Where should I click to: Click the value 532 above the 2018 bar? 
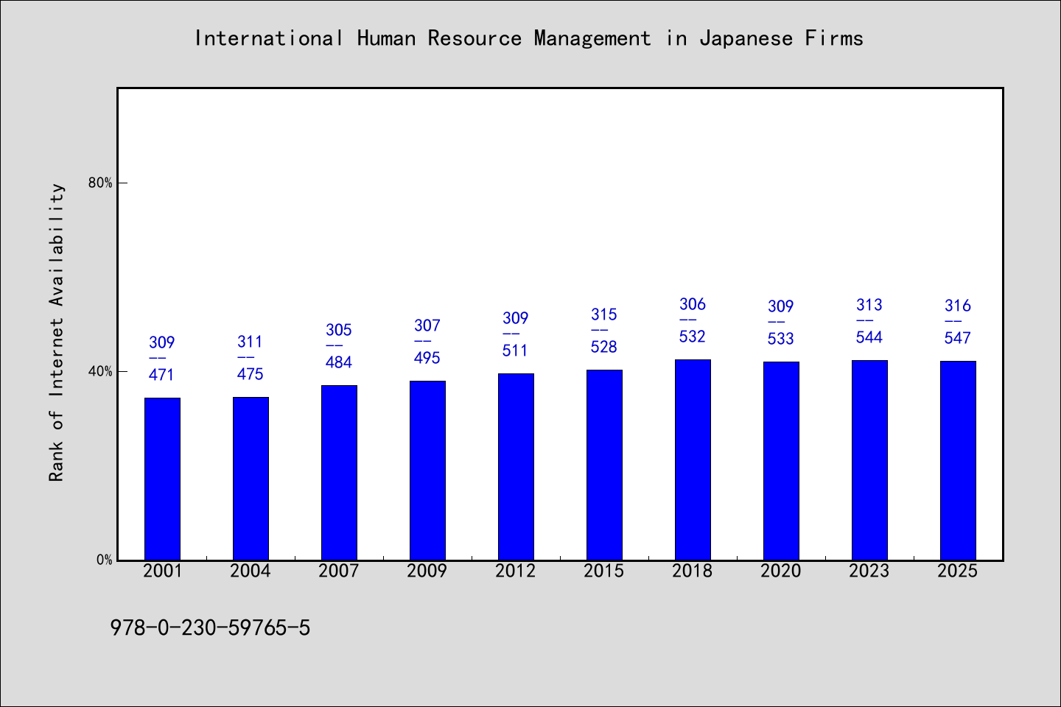click(693, 337)
